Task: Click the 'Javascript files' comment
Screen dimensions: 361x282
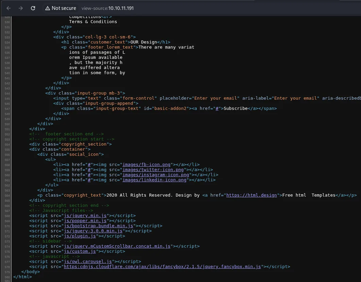Action: coord(61,211)
